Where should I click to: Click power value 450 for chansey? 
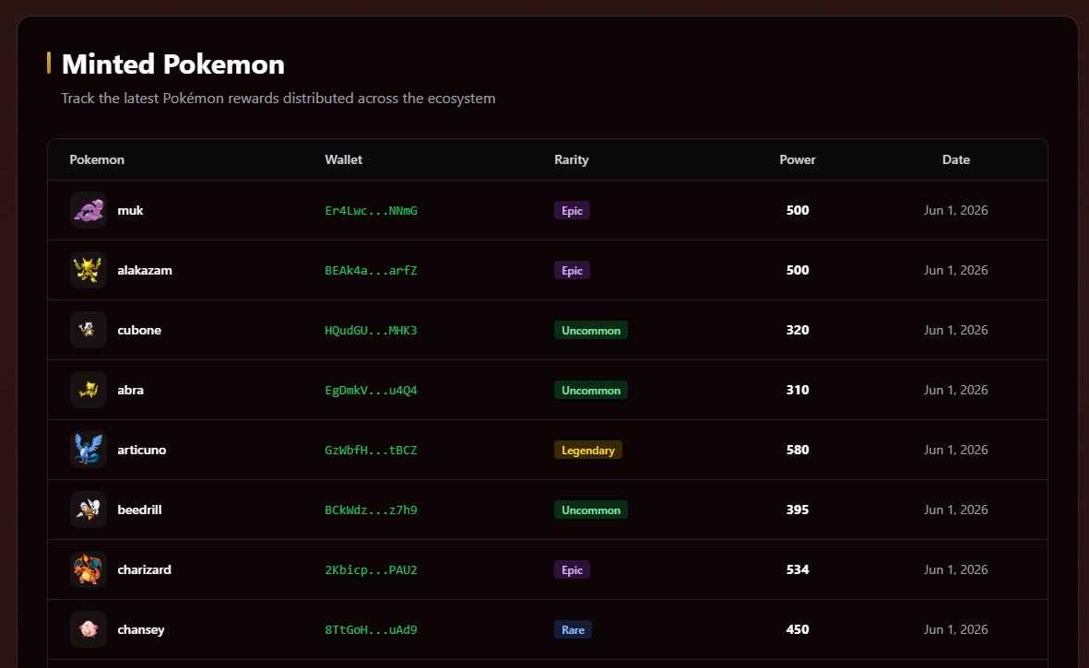pos(798,629)
